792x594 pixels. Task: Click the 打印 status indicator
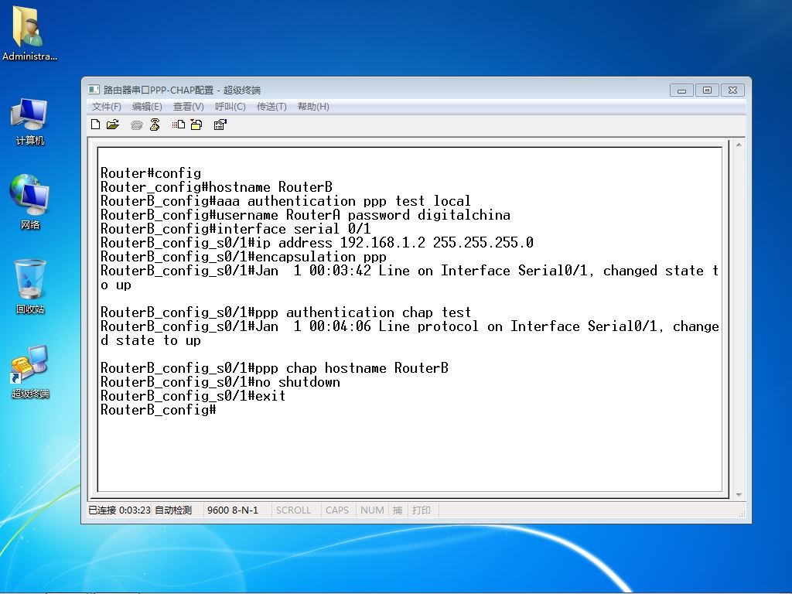(422, 510)
